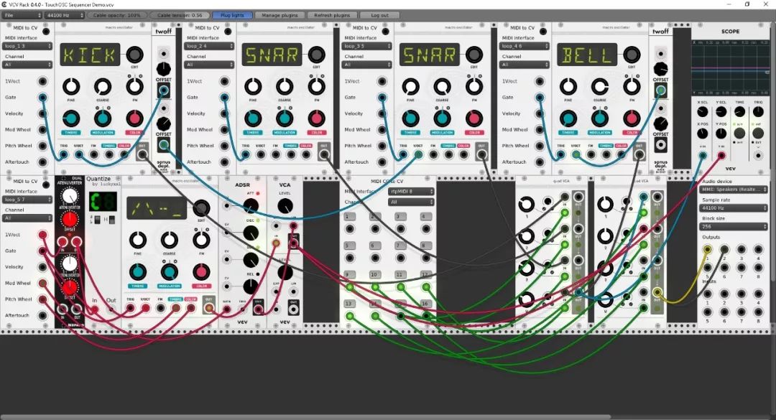Click KICK oscillator FINE knob
The height and width of the screenshot is (420, 776).
[71, 87]
